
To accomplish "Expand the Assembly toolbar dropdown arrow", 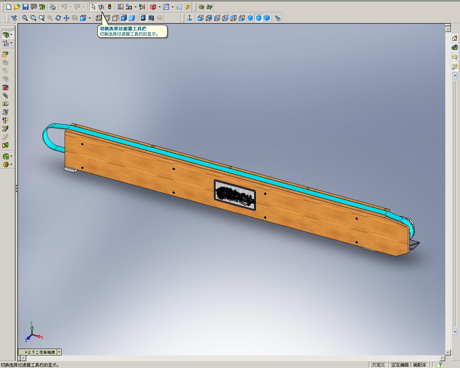I will 11,35.
